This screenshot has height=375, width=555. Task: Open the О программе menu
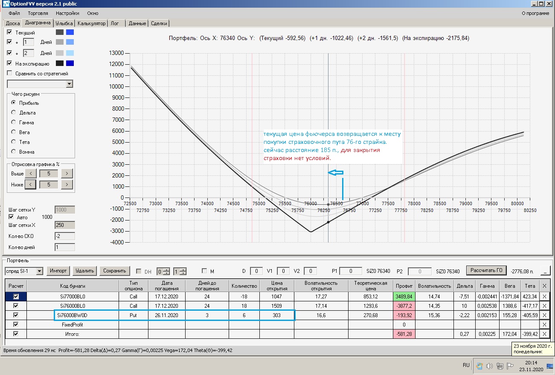click(535, 13)
